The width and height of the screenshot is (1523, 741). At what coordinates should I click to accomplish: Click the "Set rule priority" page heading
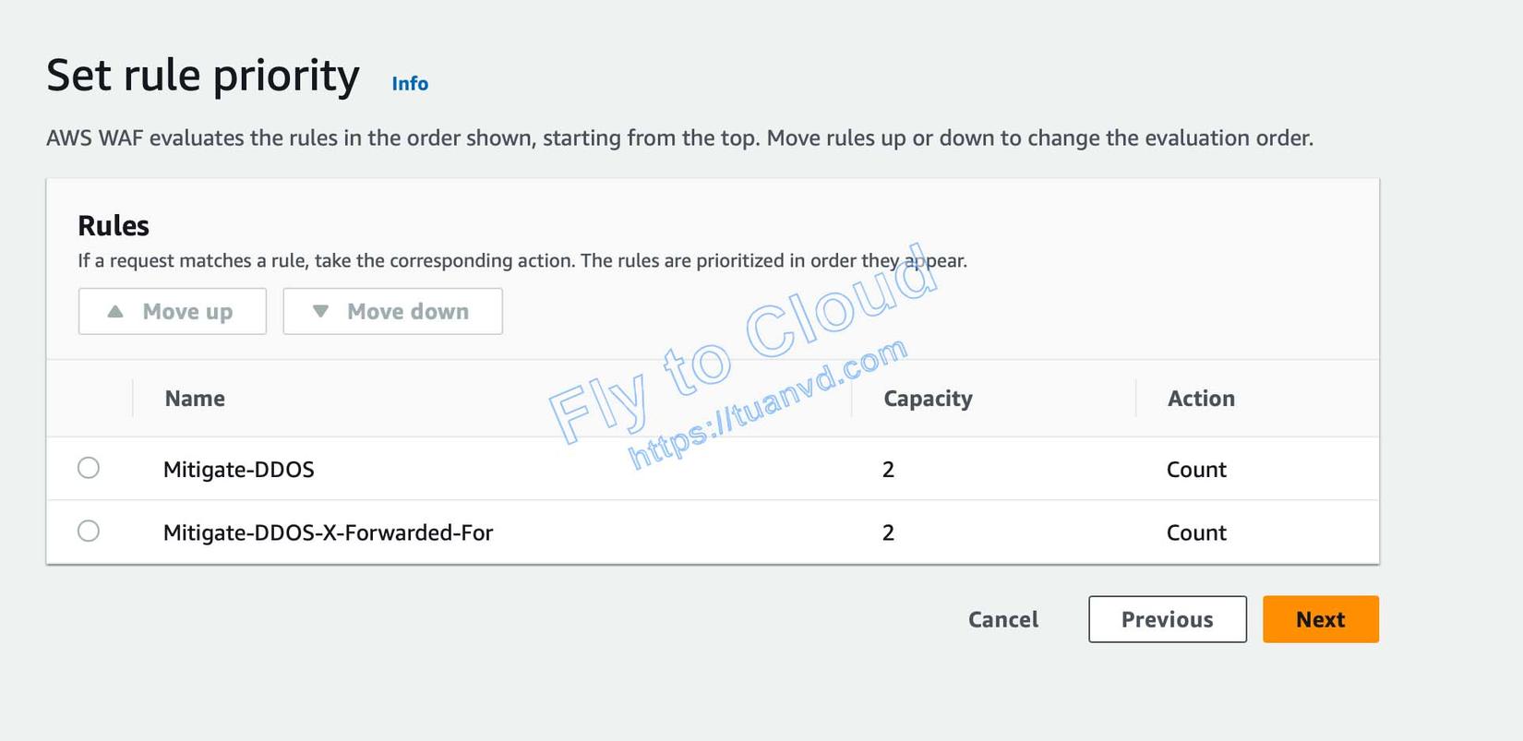tap(203, 76)
